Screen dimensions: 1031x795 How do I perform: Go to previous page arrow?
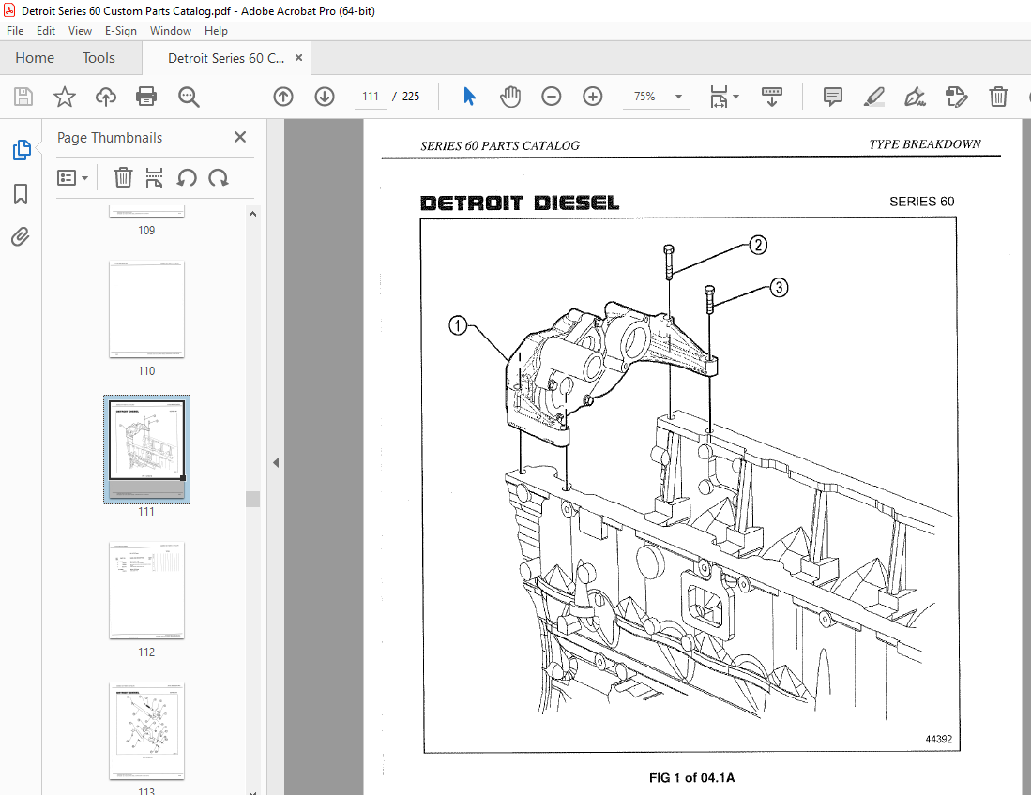click(x=283, y=97)
